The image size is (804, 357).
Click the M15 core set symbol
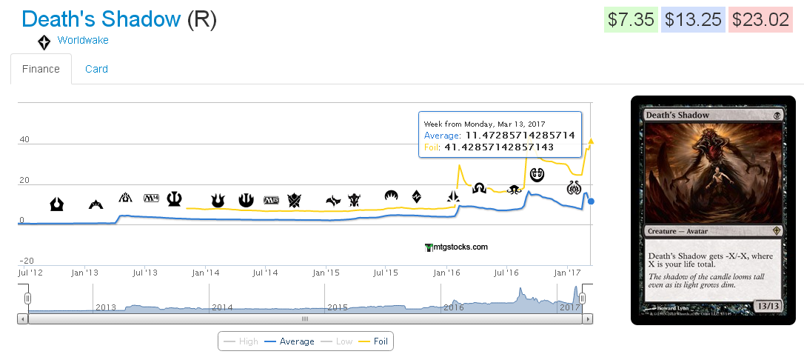point(271,200)
